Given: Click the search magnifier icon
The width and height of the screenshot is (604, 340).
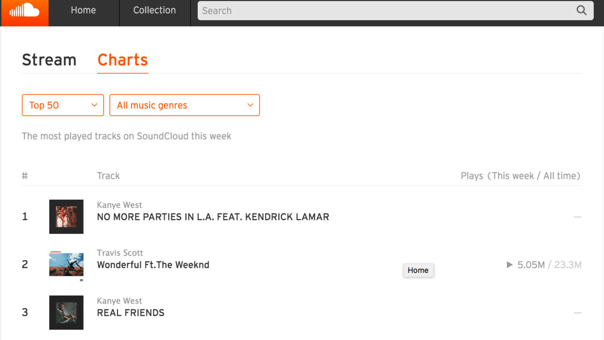Looking at the screenshot, I should [581, 10].
